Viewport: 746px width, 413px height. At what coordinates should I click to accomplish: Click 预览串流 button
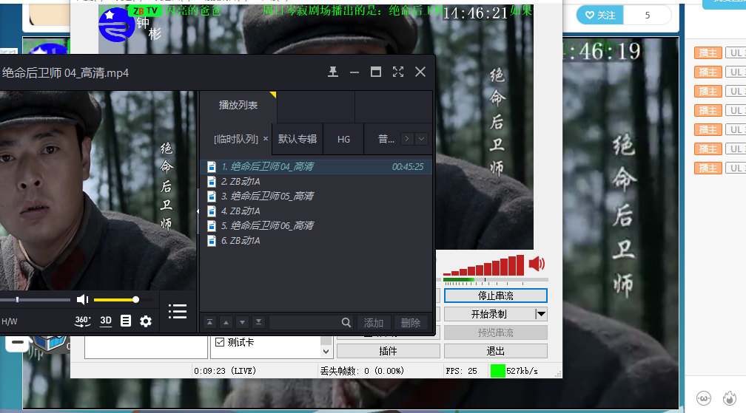[496, 332]
